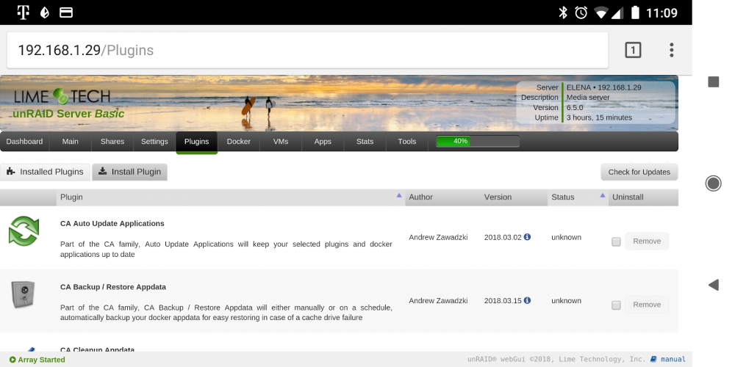
Task: Click Remove for CA Auto Update Applications
Action: click(647, 241)
